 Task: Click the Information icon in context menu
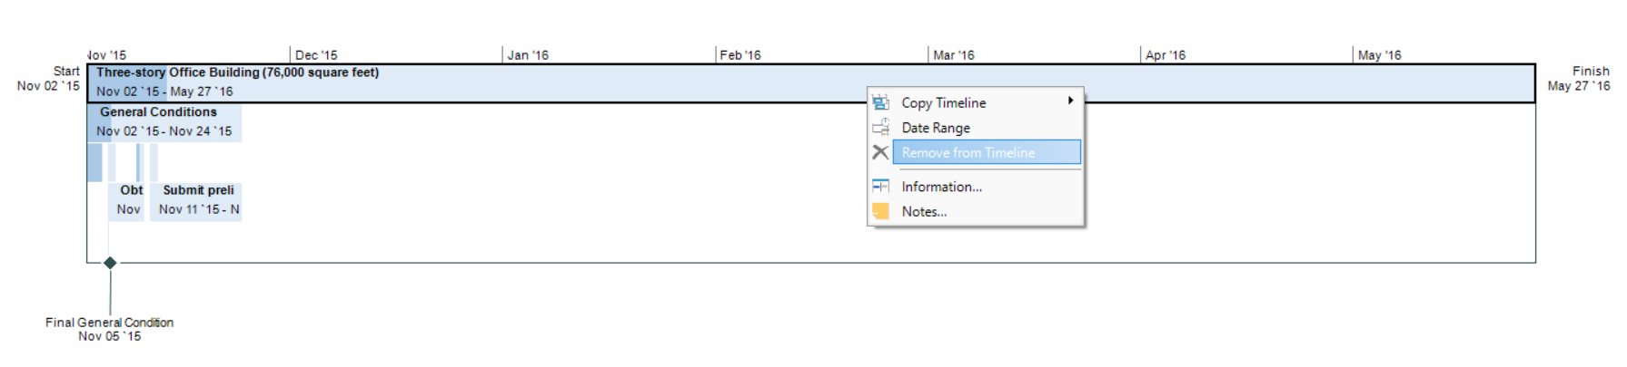880,186
